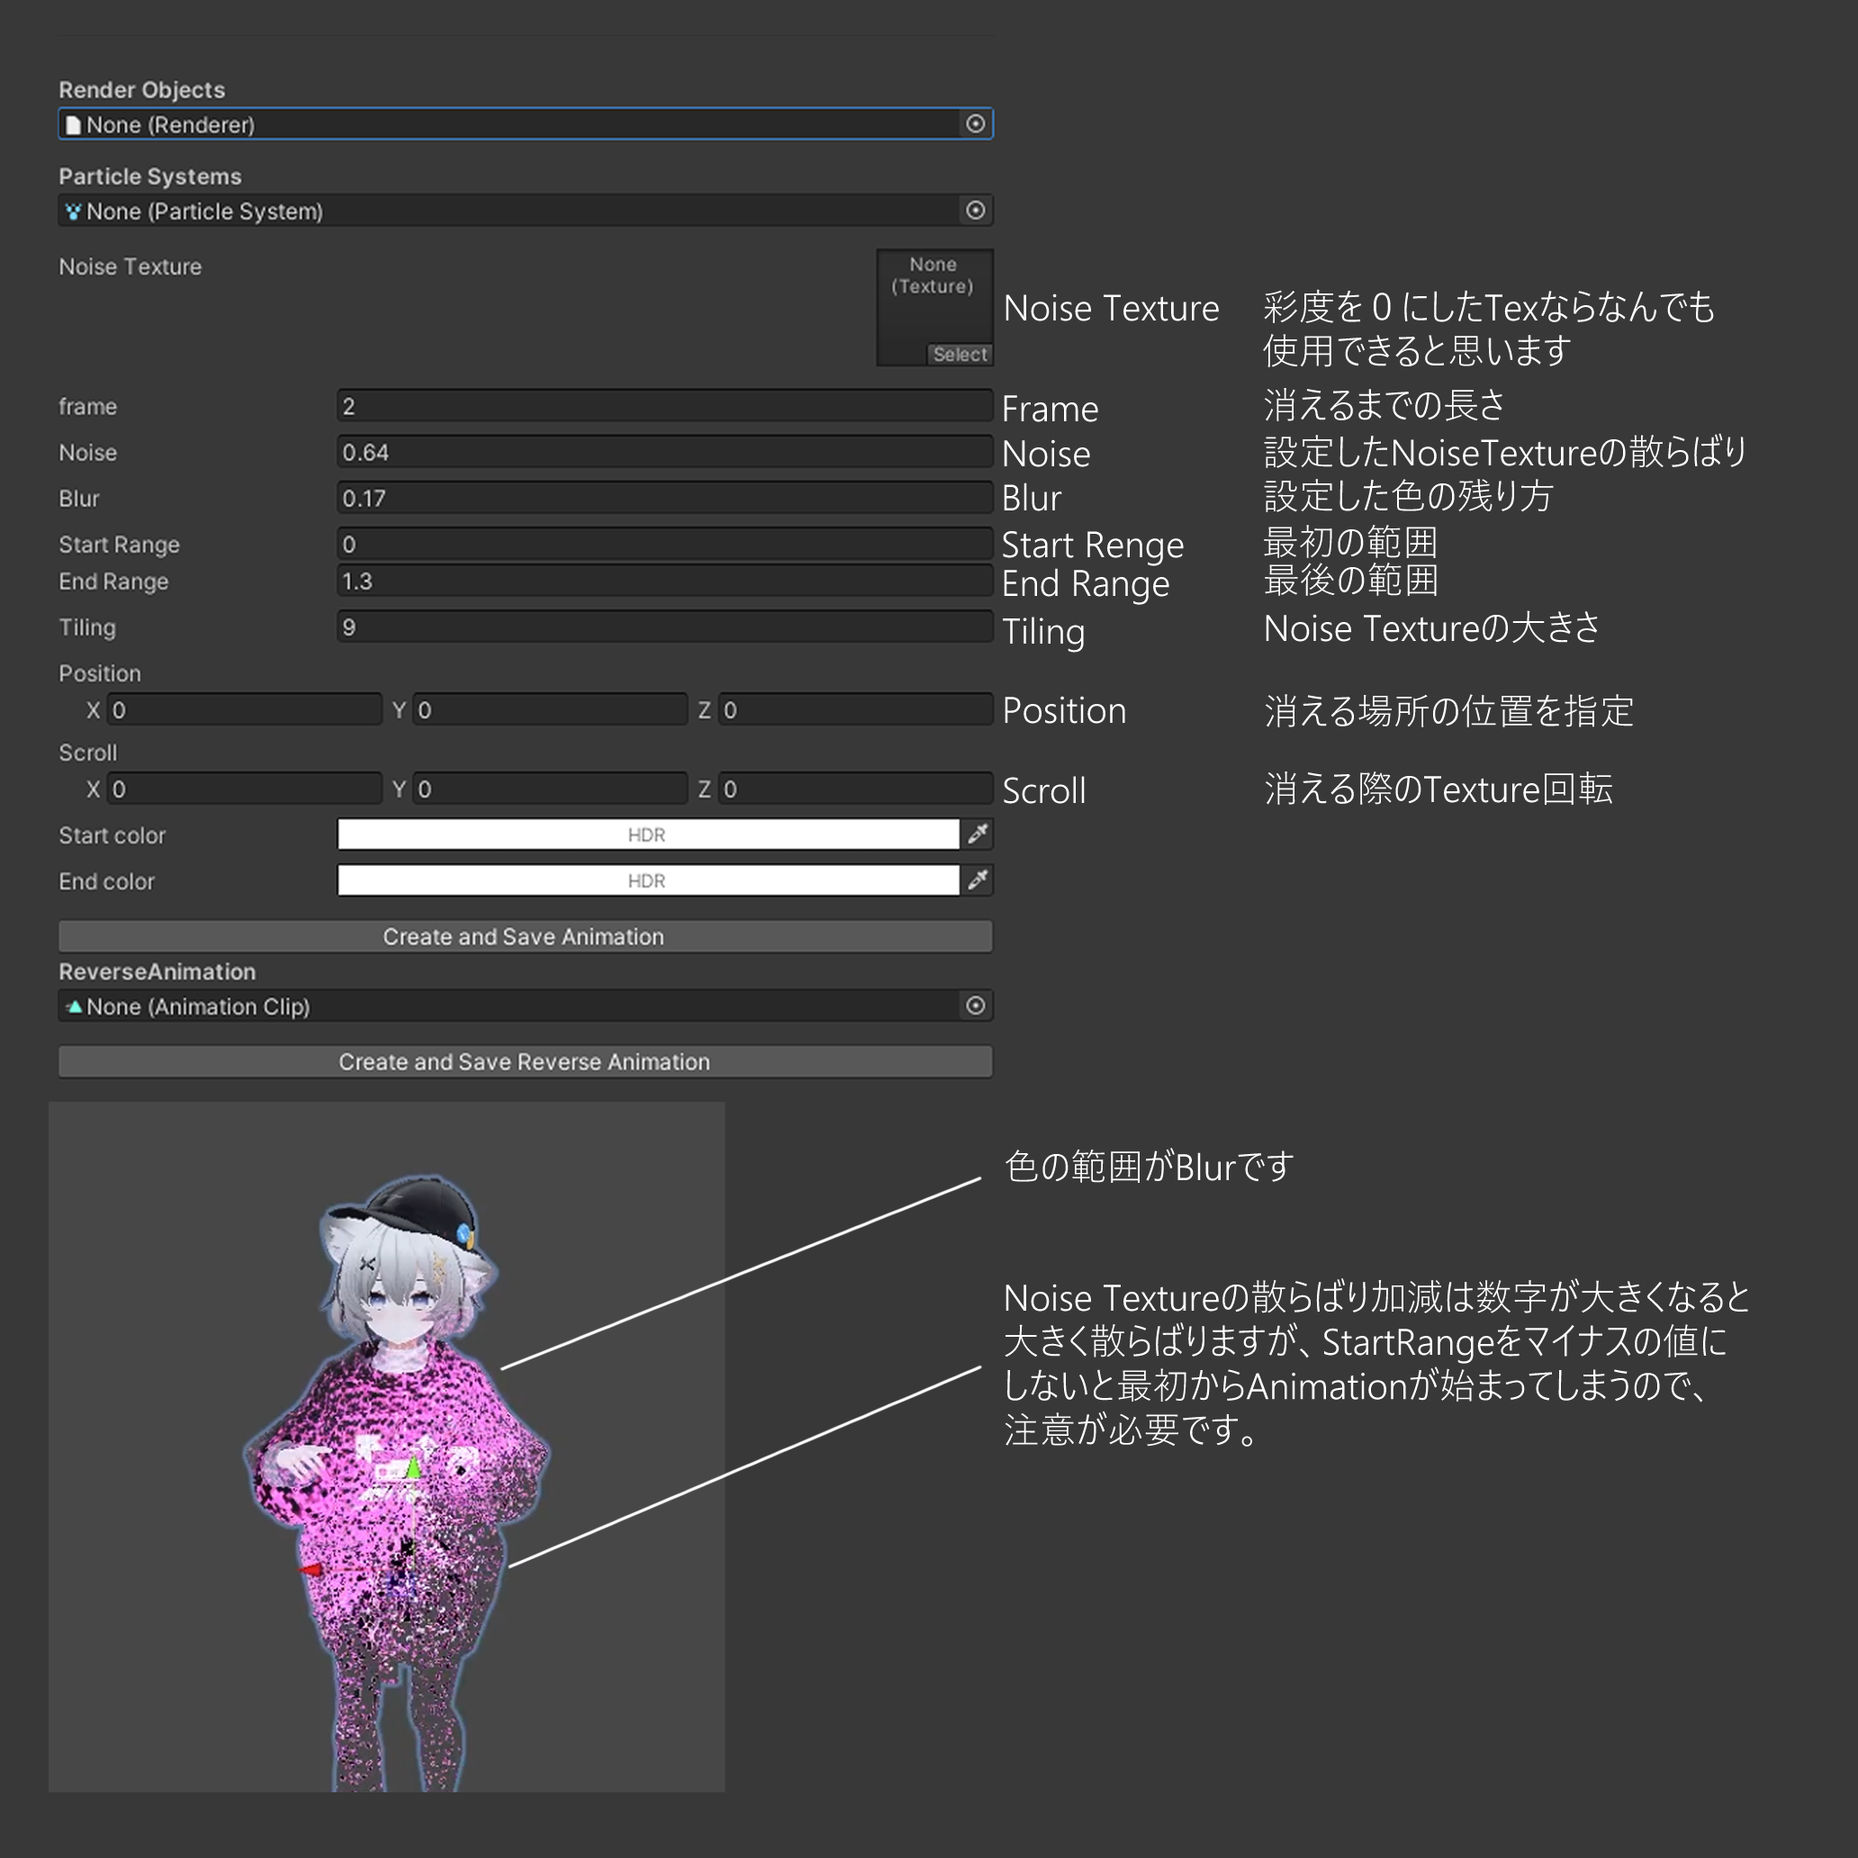Screen dimensions: 1858x1858
Task: Click the Noise value field showing 0.64
Action: (x=664, y=452)
